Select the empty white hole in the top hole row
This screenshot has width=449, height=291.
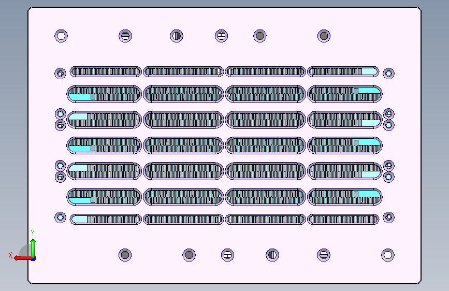tap(61, 36)
